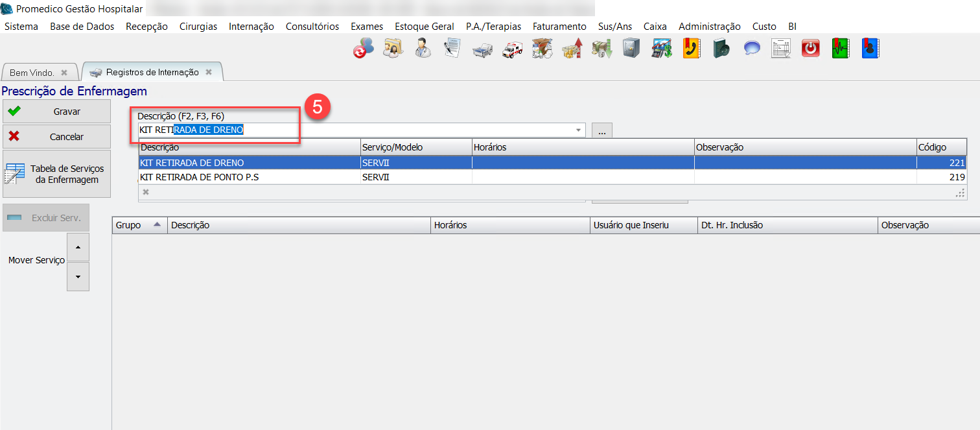Click the doctor icon in toolbar

coord(423,49)
